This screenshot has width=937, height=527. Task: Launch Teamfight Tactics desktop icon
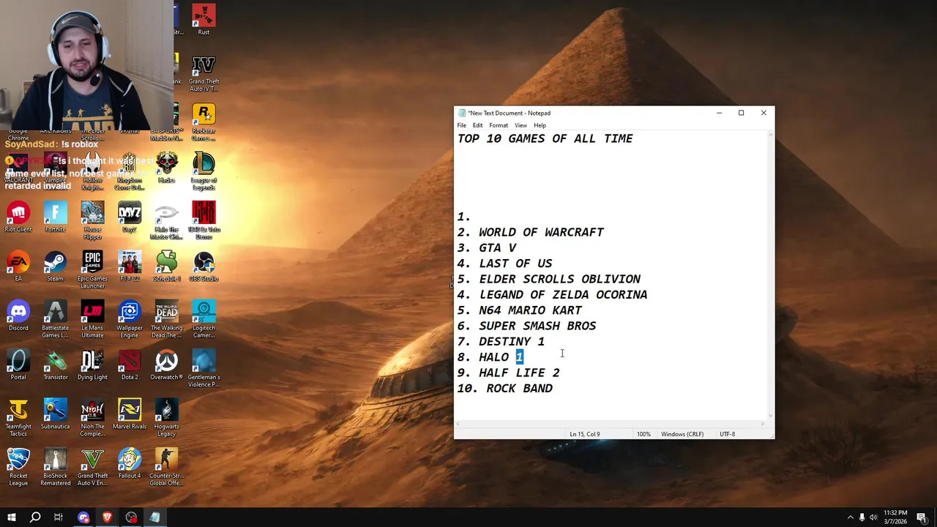18,418
